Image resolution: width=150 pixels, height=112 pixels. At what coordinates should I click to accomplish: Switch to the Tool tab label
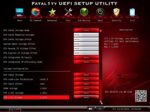tap(68, 20)
